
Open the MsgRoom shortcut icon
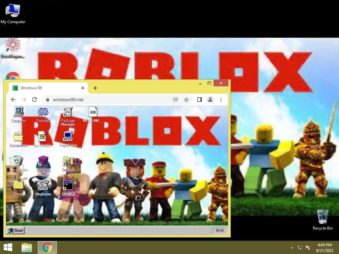point(43,188)
